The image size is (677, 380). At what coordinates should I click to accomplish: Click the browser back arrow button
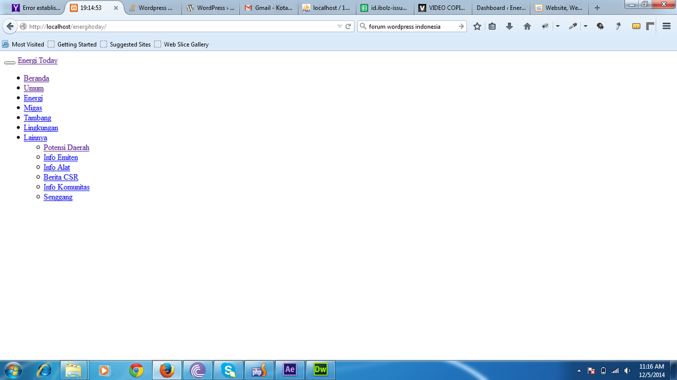coord(10,26)
